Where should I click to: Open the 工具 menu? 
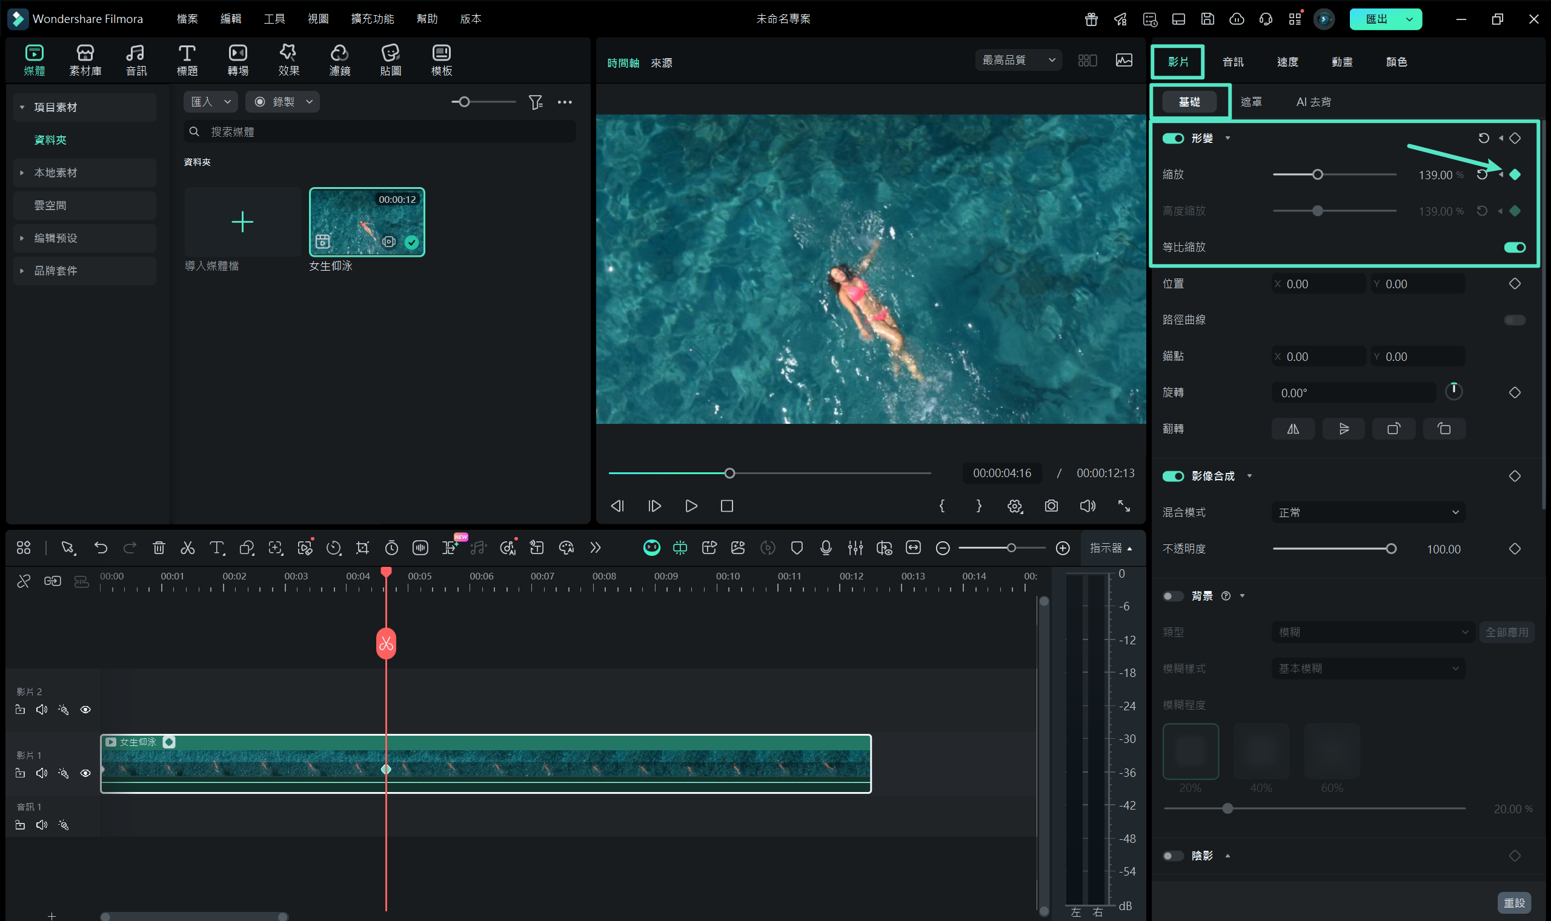click(x=274, y=19)
